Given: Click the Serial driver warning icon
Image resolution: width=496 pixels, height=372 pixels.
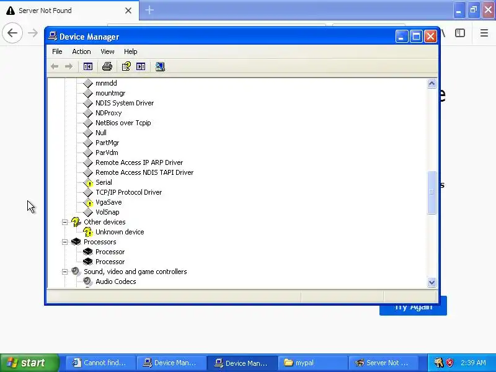Looking at the screenshot, I should tap(88, 182).
